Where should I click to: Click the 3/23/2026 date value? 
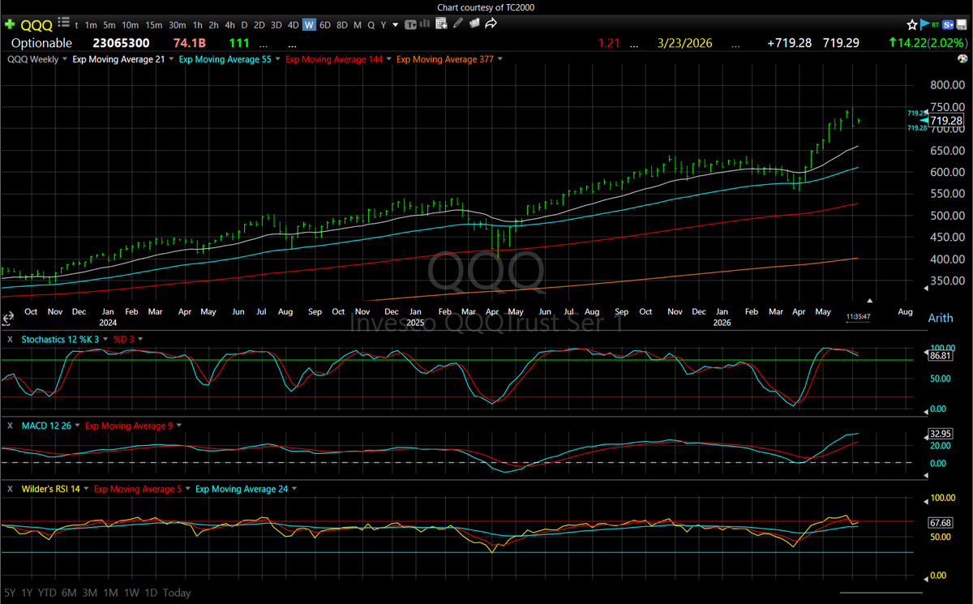(686, 43)
